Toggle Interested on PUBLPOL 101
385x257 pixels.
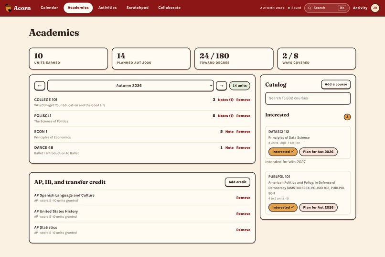(x=283, y=207)
